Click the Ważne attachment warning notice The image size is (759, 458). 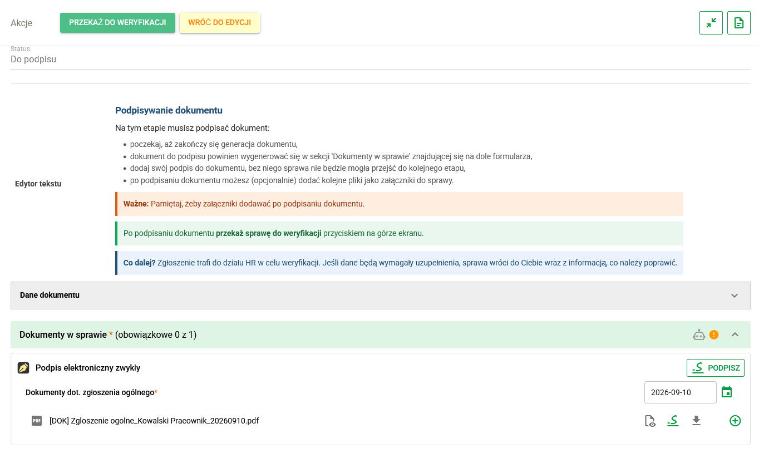pos(399,204)
